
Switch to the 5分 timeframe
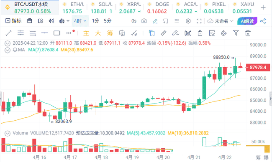(x=108, y=21)
